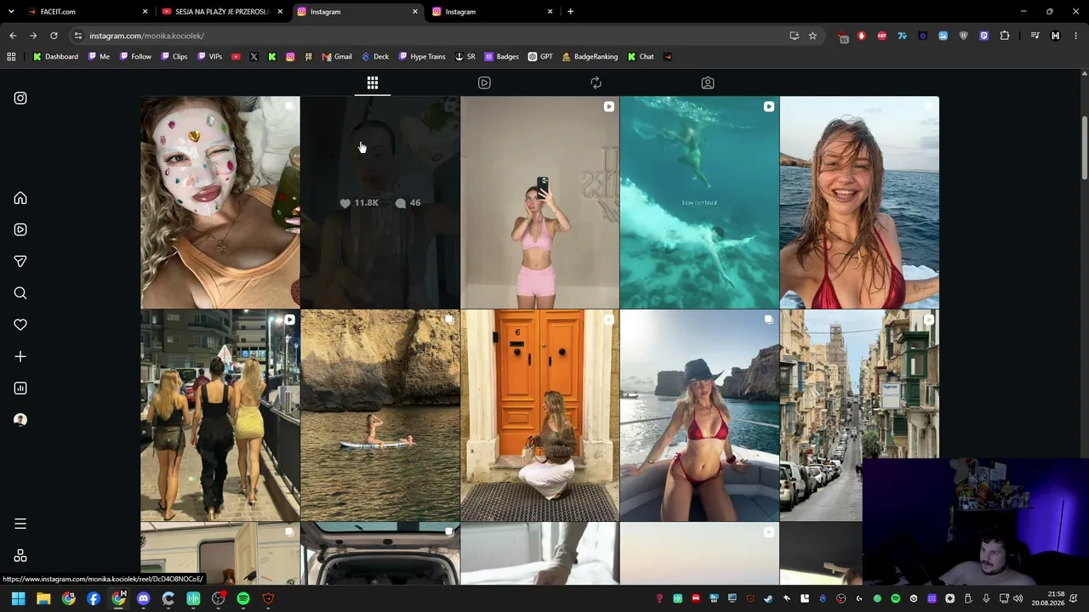Open the face mask selfie post

pos(220,202)
